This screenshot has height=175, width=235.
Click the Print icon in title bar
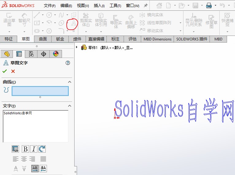coord(209,6)
